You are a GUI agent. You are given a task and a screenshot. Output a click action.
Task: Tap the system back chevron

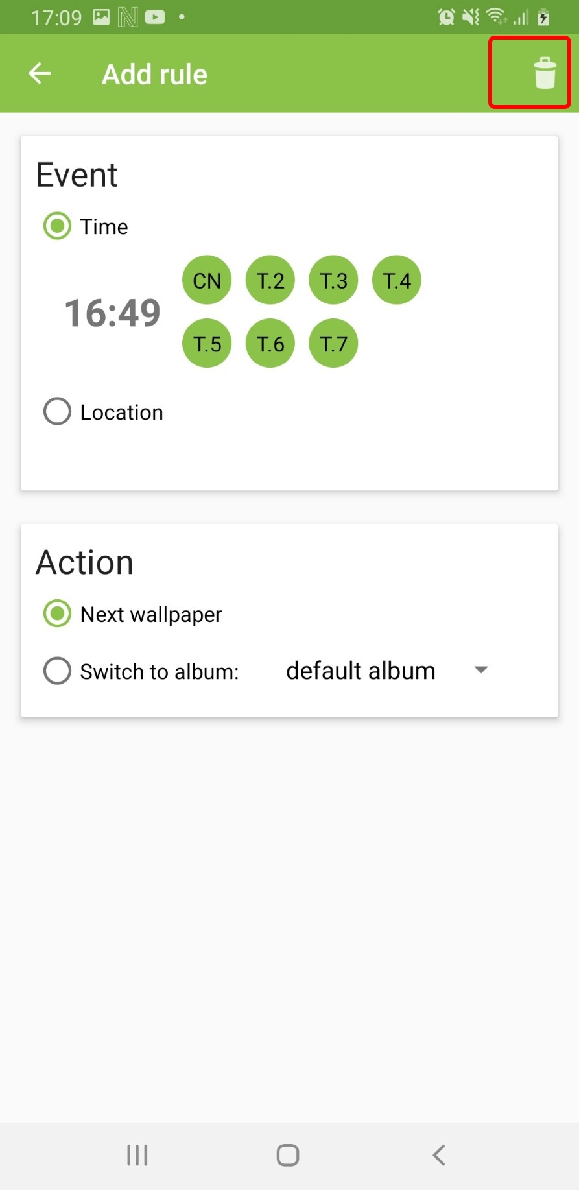439,1154
